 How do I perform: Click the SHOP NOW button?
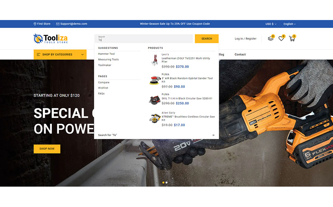(47, 149)
